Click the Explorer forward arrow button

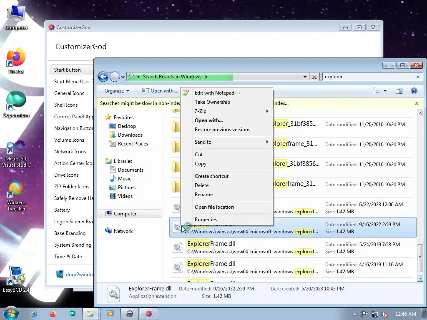[115, 77]
